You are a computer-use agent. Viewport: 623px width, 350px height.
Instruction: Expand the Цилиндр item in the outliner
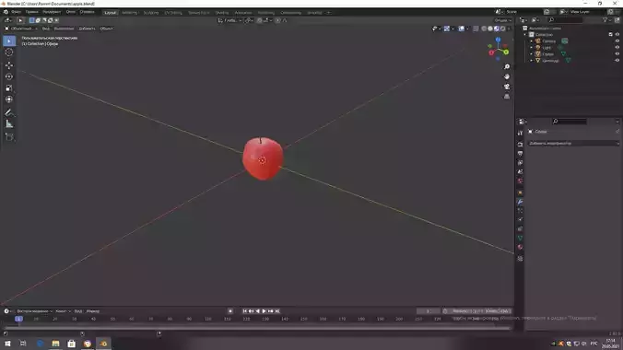click(x=532, y=61)
